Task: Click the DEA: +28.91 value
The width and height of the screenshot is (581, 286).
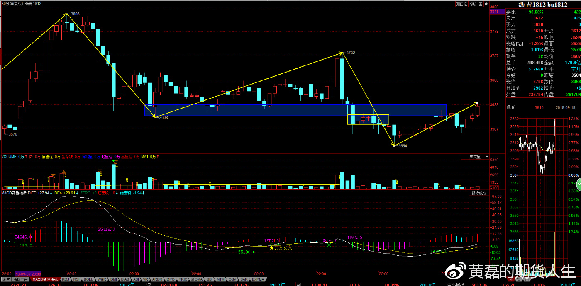Action: click(66, 193)
